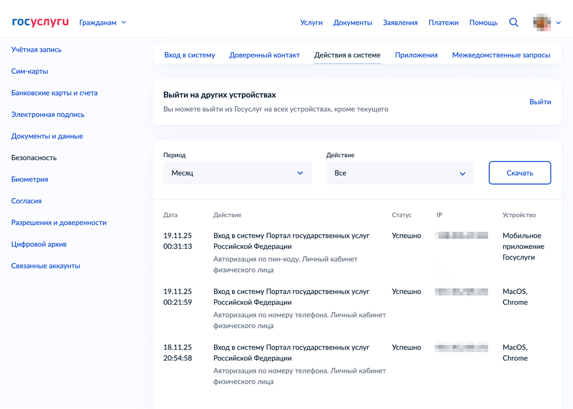Click the blurred IP in the 00:31:13 row
Screen dimensions: 573x409
click(x=461, y=235)
